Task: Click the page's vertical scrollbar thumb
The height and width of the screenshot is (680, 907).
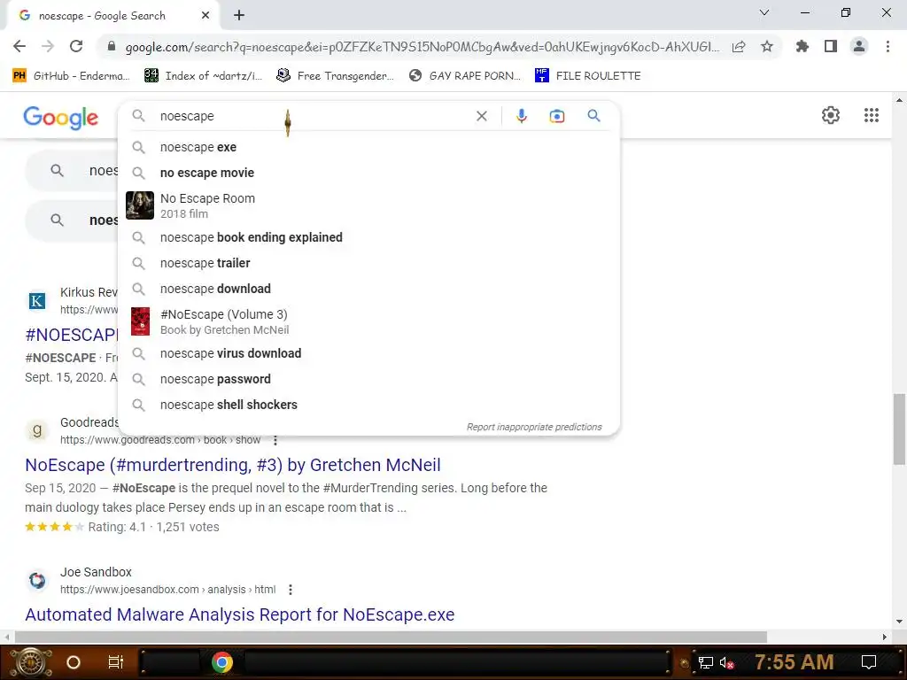Action: (899, 429)
